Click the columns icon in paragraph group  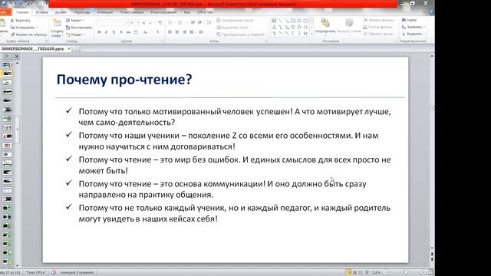(201, 32)
